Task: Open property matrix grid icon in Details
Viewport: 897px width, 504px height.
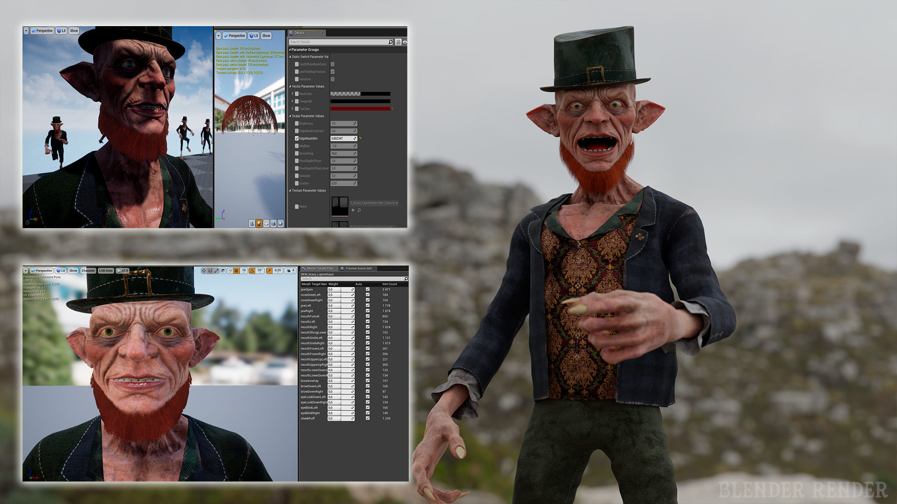Action: pyautogui.click(x=398, y=42)
